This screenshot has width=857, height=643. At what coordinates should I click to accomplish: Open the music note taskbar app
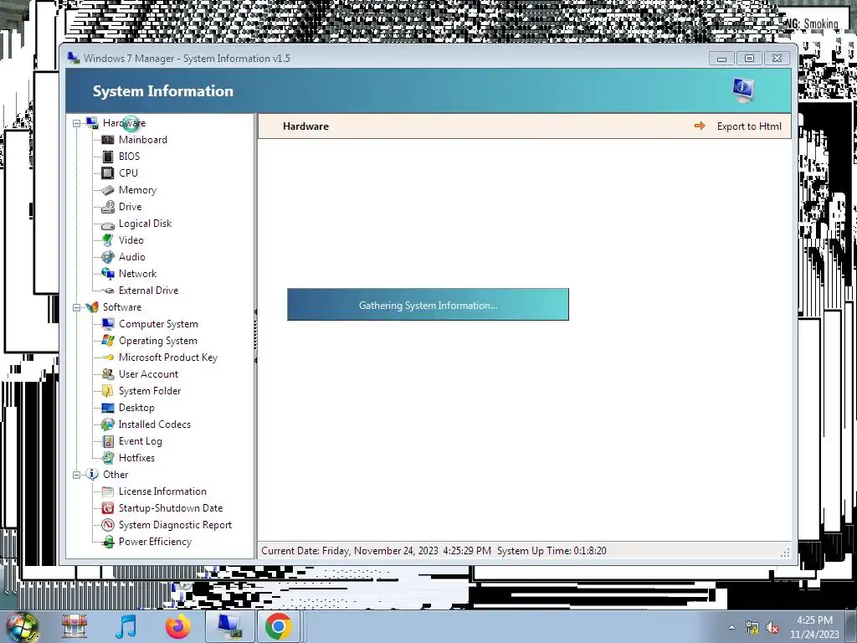[x=126, y=626]
